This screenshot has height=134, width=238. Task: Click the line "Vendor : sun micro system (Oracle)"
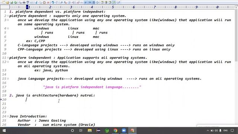click(56, 125)
